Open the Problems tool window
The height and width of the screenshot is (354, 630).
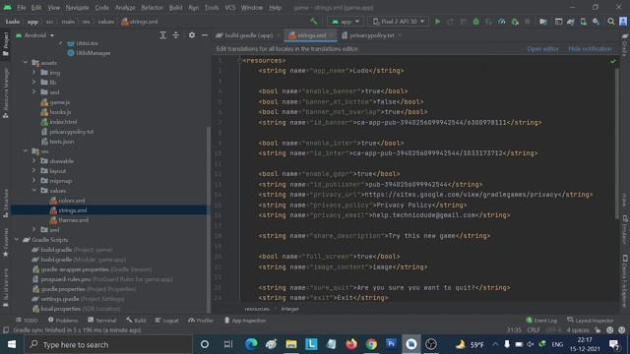pos(63,321)
